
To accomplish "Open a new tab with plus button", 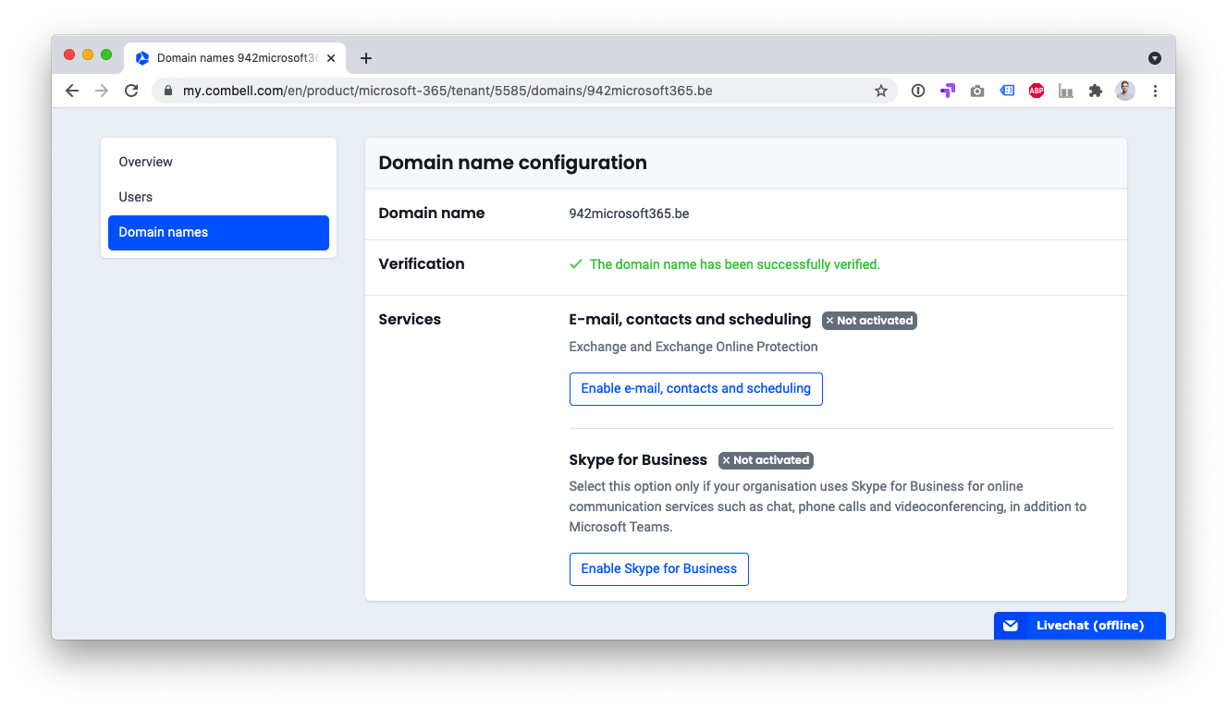I will coord(366,58).
